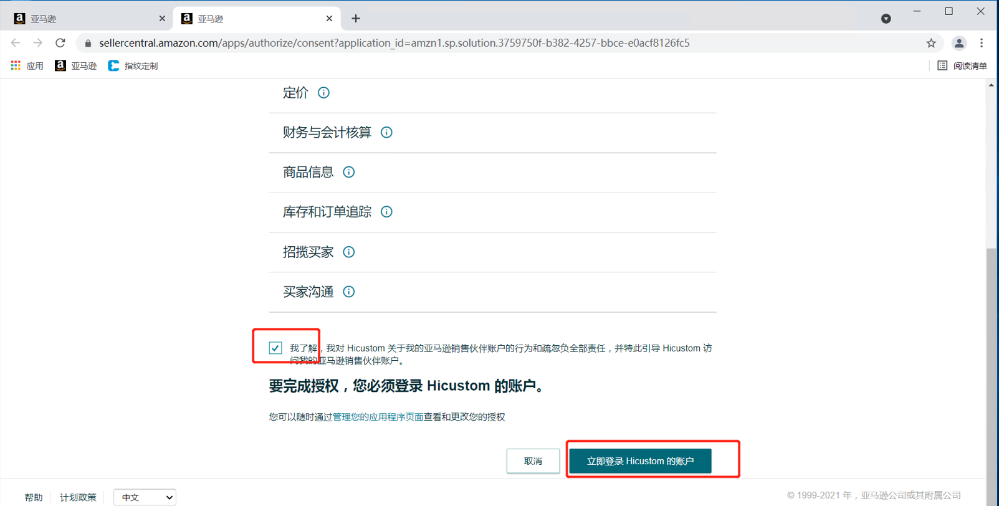The width and height of the screenshot is (999, 506).
Task: Open info icon beside 库存和订单追踪
Action: [x=386, y=212]
